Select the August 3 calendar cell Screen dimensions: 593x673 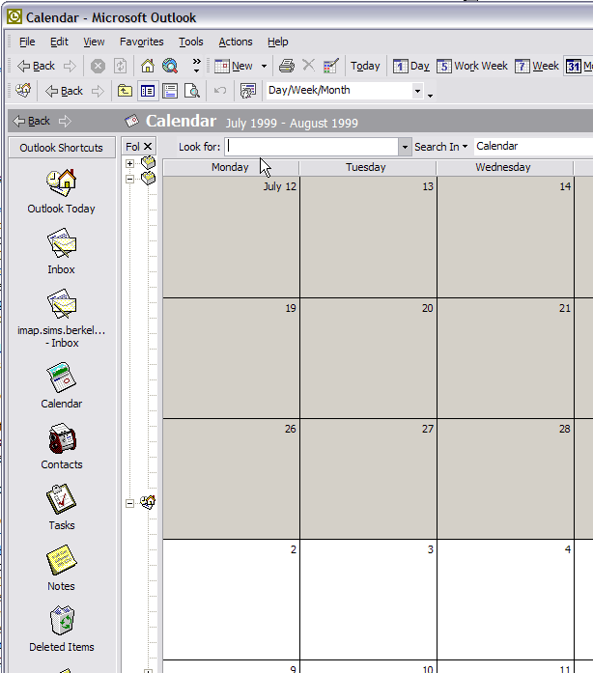pyautogui.click(x=368, y=600)
